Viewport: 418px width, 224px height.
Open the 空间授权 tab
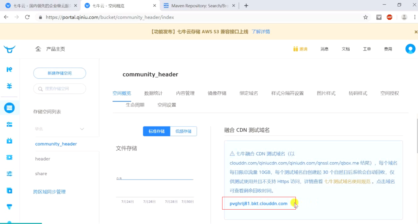click(x=390, y=93)
